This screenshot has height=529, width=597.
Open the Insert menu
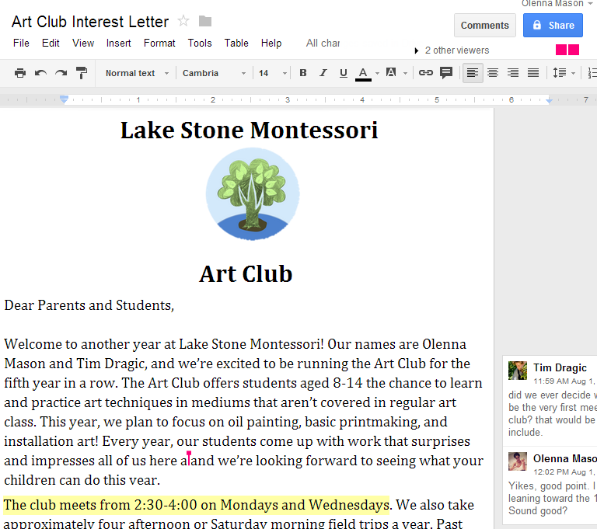click(x=118, y=44)
